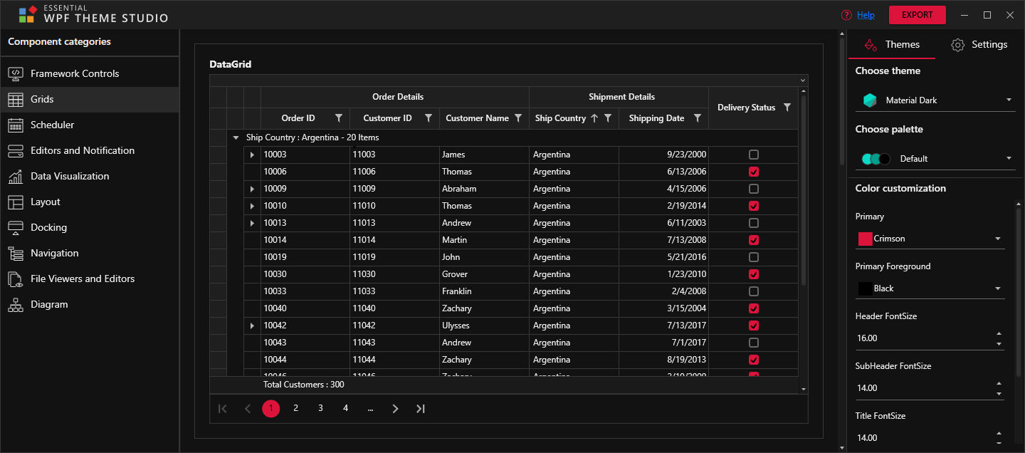The height and width of the screenshot is (453, 1025).
Task: Click the filter icon in Order ID column
Action: [339, 118]
